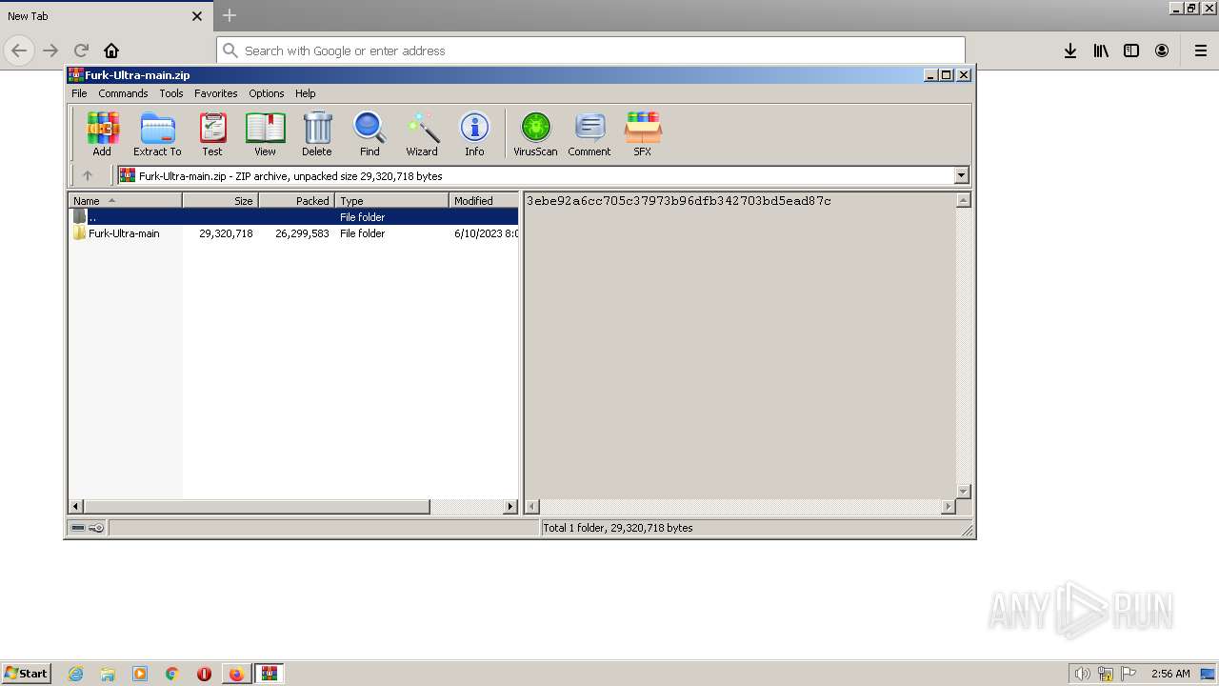Click the SFX conversion icon
This screenshot has width=1219, height=686.
pos(643,133)
